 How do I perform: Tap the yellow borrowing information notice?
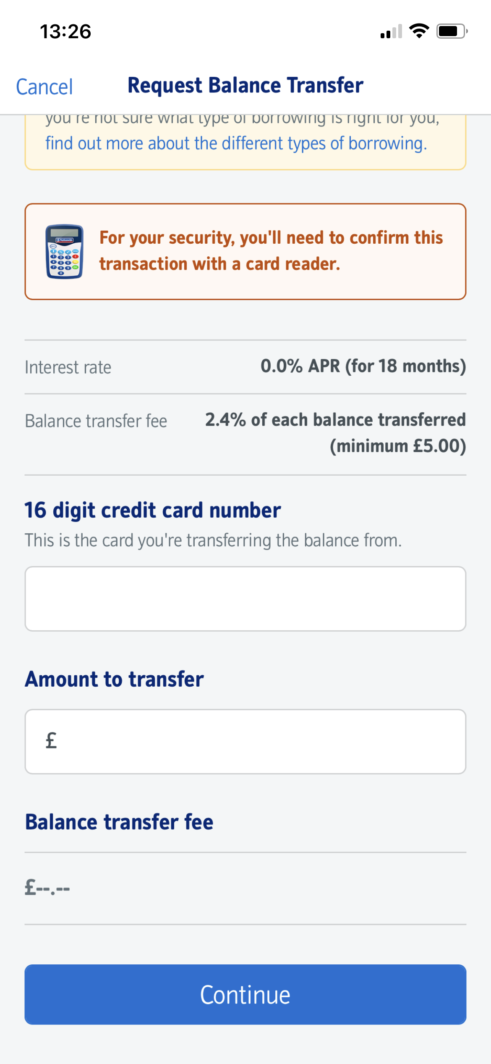pyautogui.click(x=245, y=142)
